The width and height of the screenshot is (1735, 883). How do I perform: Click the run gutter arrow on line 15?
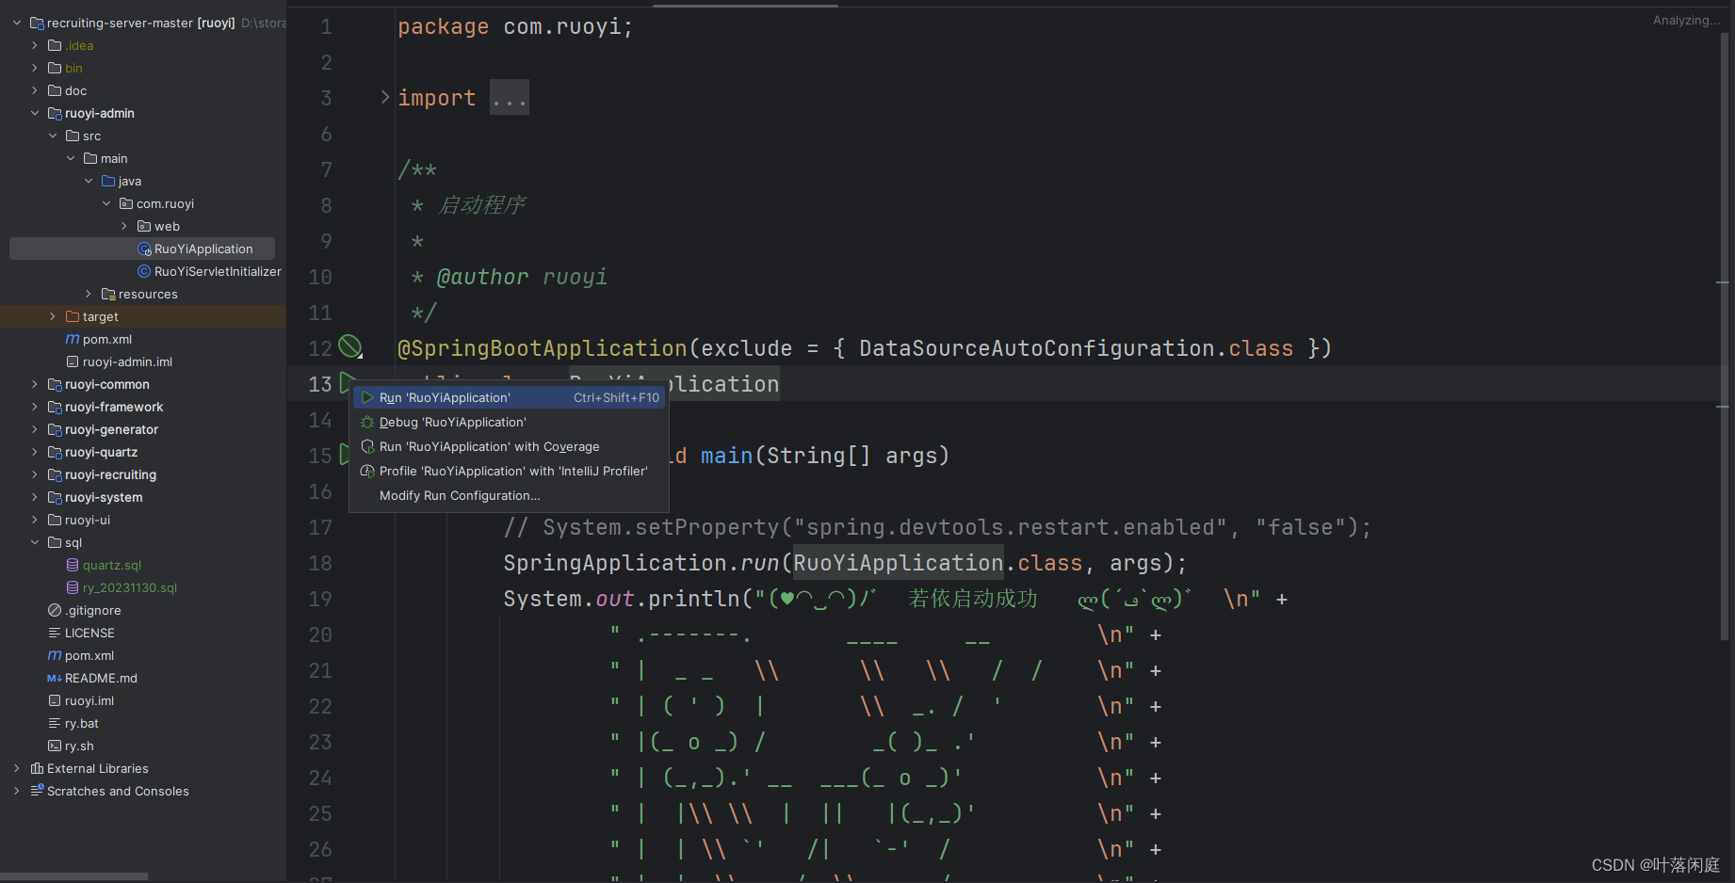coord(345,455)
